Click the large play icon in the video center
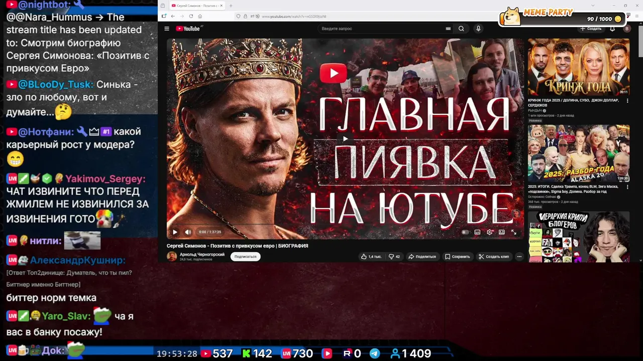 tap(345, 139)
